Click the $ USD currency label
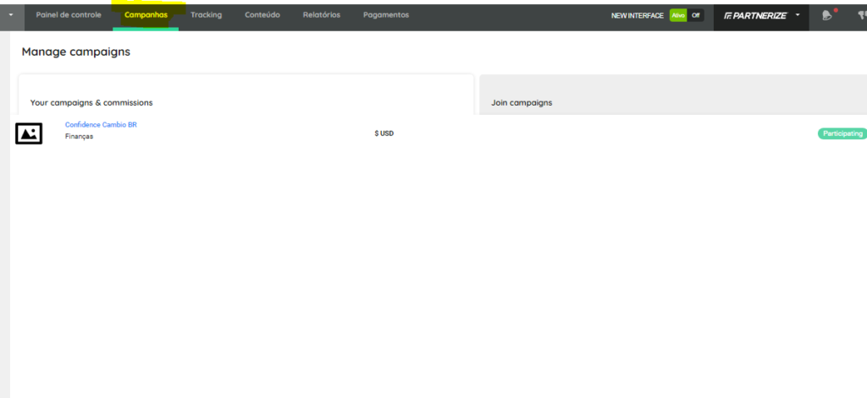This screenshot has width=867, height=398. tap(384, 134)
